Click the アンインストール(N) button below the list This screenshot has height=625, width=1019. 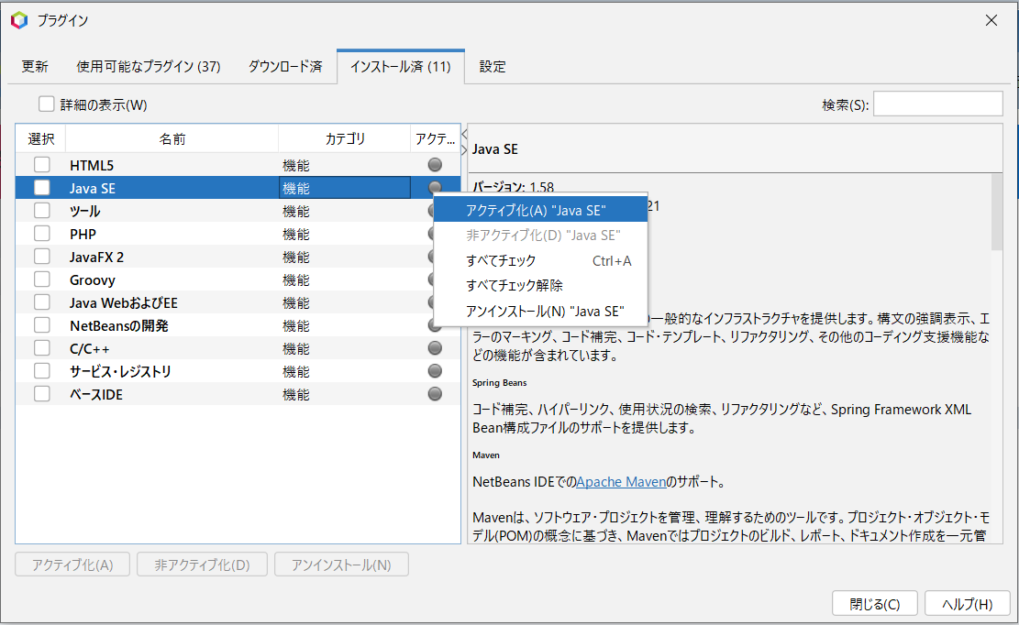point(341,565)
